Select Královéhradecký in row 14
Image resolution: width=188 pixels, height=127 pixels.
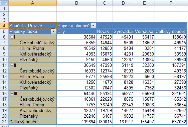point(33,82)
